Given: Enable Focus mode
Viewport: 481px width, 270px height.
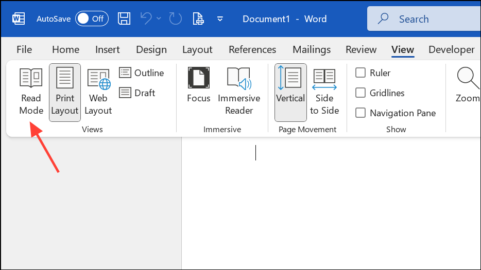Looking at the screenshot, I should (x=198, y=86).
